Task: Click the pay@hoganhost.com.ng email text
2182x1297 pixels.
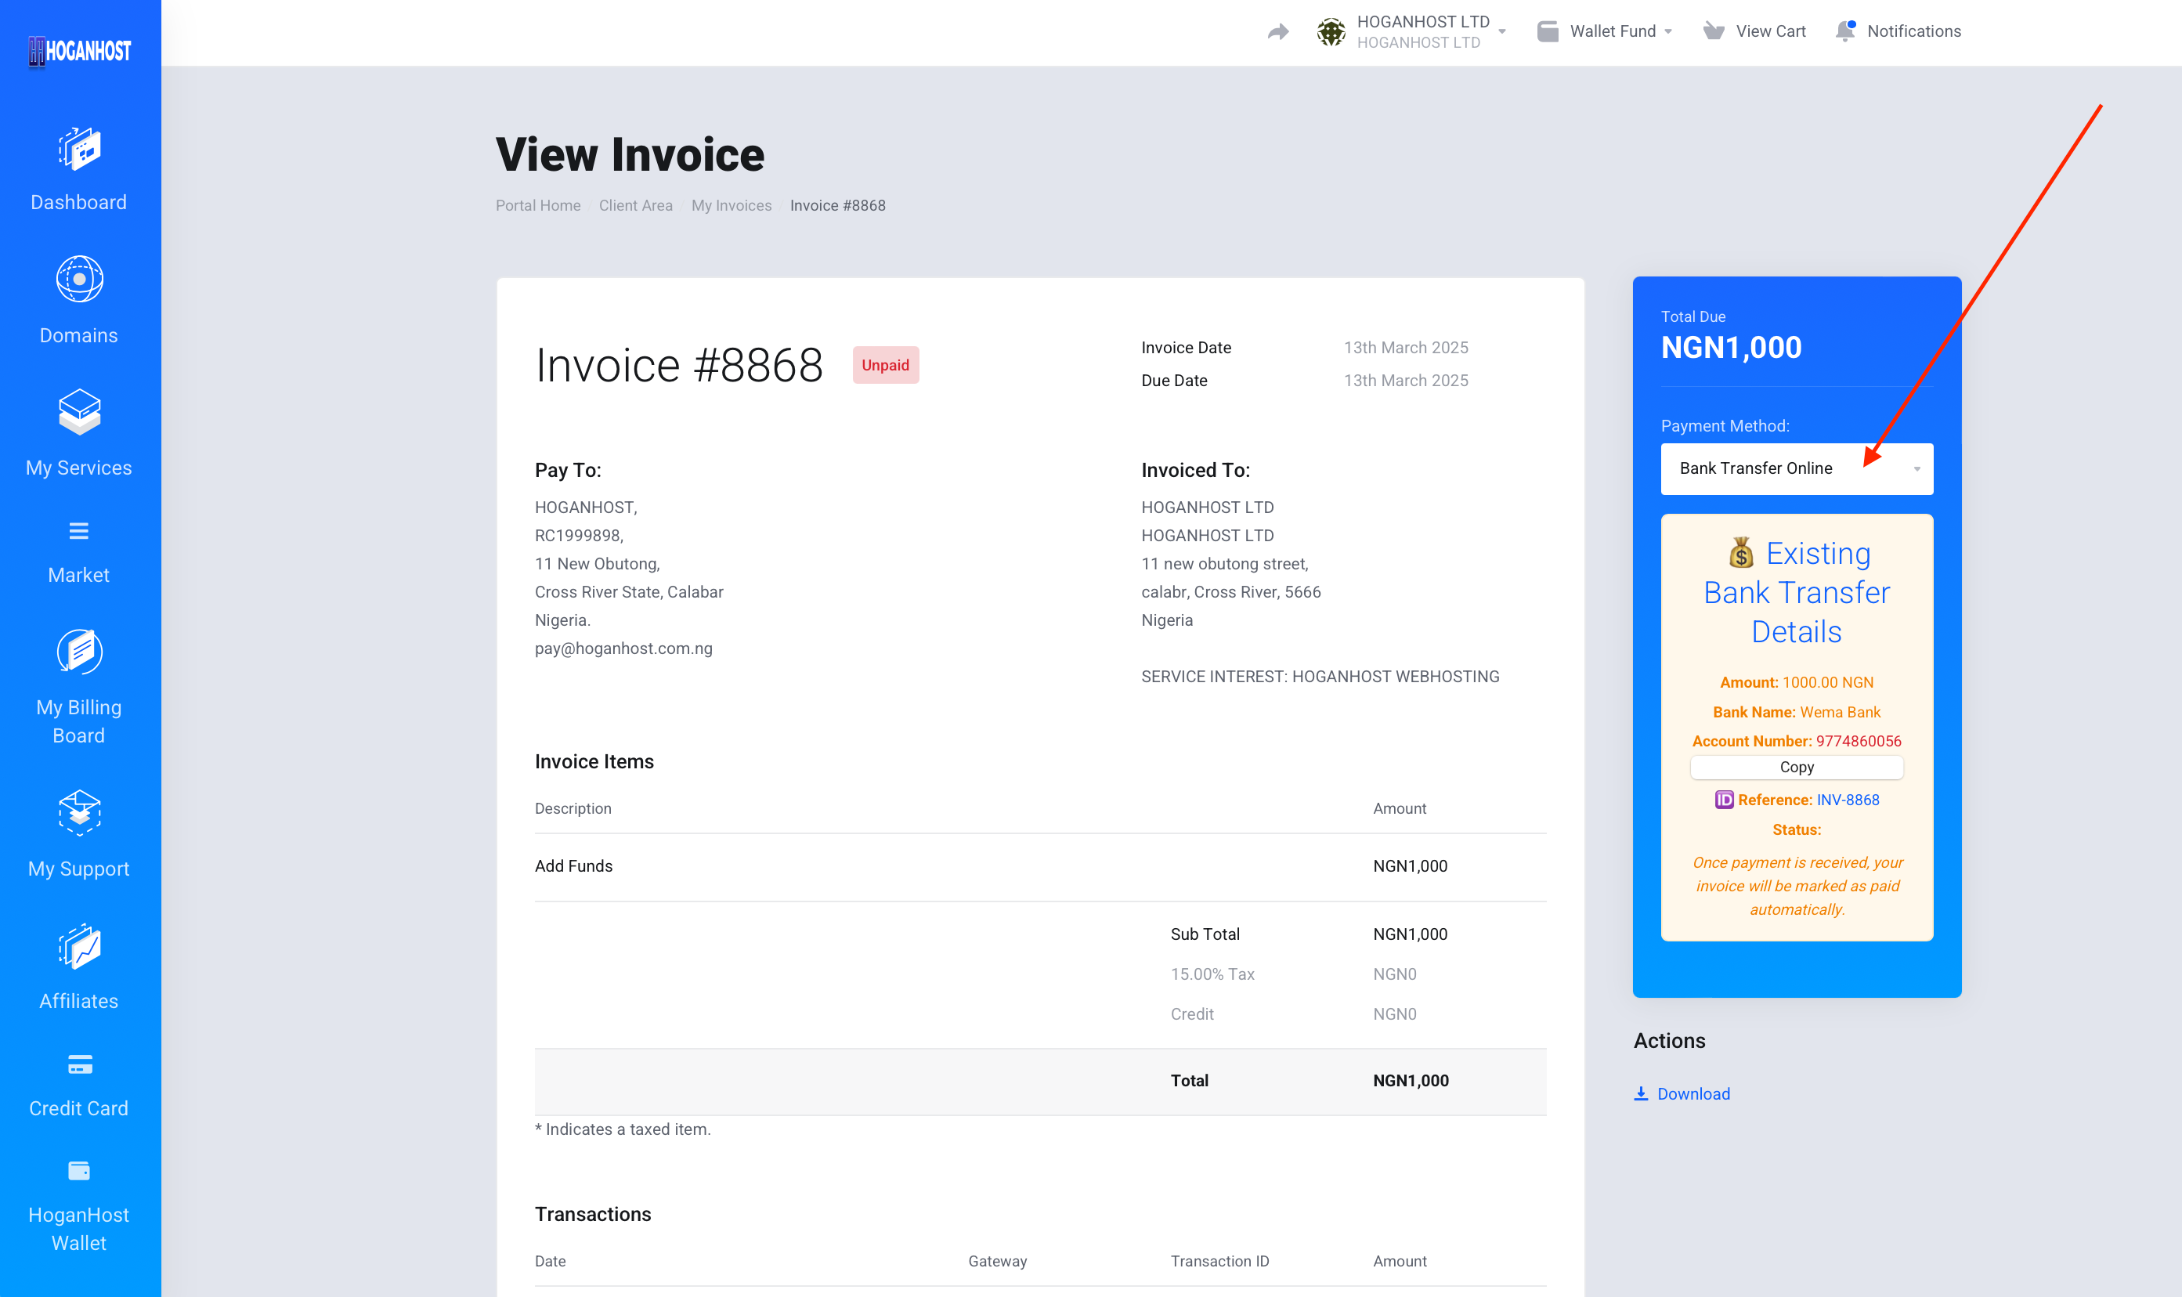Action: pyautogui.click(x=623, y=648)
